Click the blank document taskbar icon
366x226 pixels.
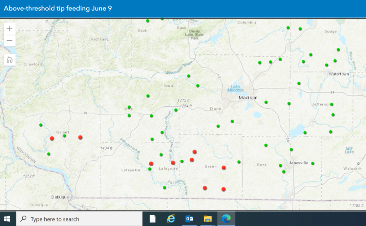(153, 219)
